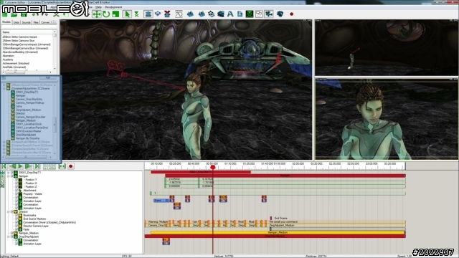Image resolution: width=459 pixels, height=258 pixels.
Task: Collapse the Director track node
Action: [9, 212]
